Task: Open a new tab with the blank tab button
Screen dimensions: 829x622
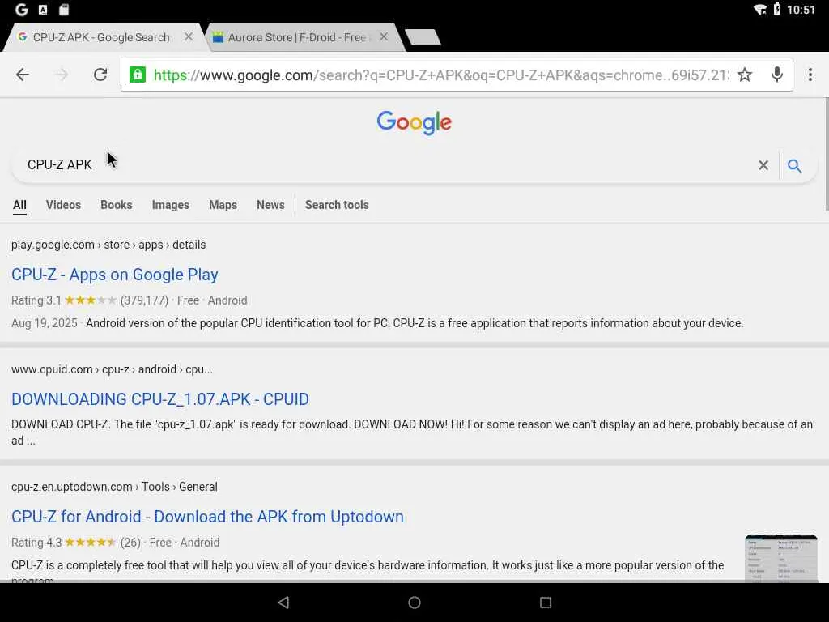Action: pyautogui.click(x=423, y=37)
